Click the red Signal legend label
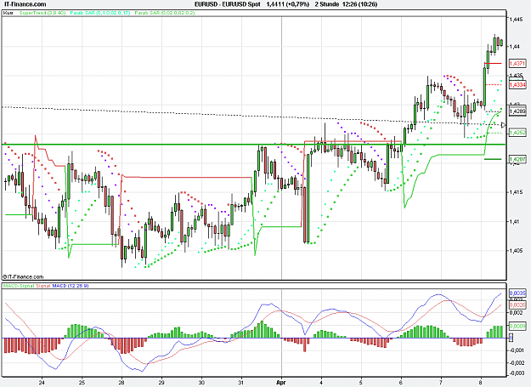 43,286
